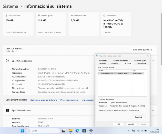
Task: Open Dominio o gruppo di lavoro link
Action: (44, 100)
